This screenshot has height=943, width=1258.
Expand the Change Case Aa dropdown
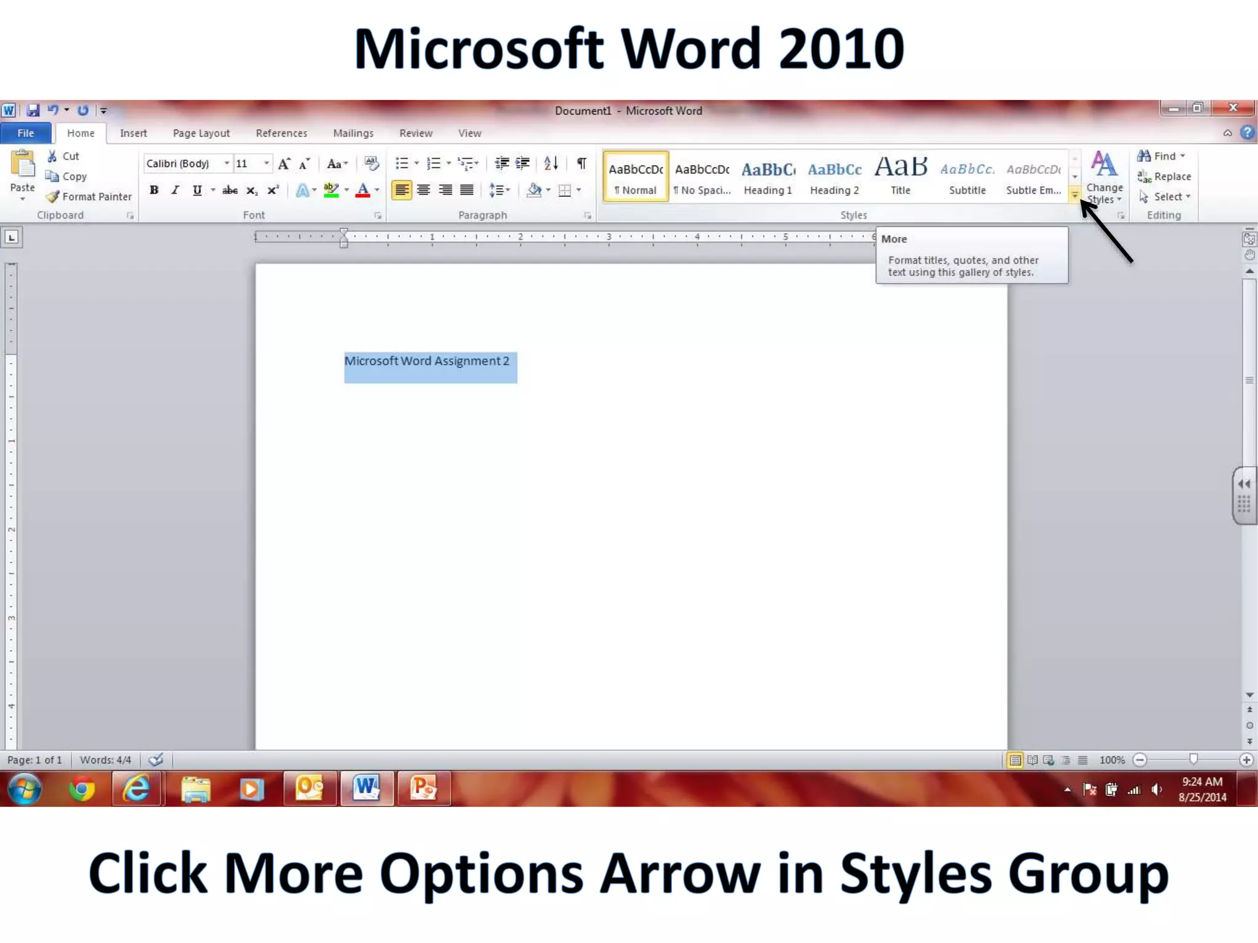[x=337, y=164]
